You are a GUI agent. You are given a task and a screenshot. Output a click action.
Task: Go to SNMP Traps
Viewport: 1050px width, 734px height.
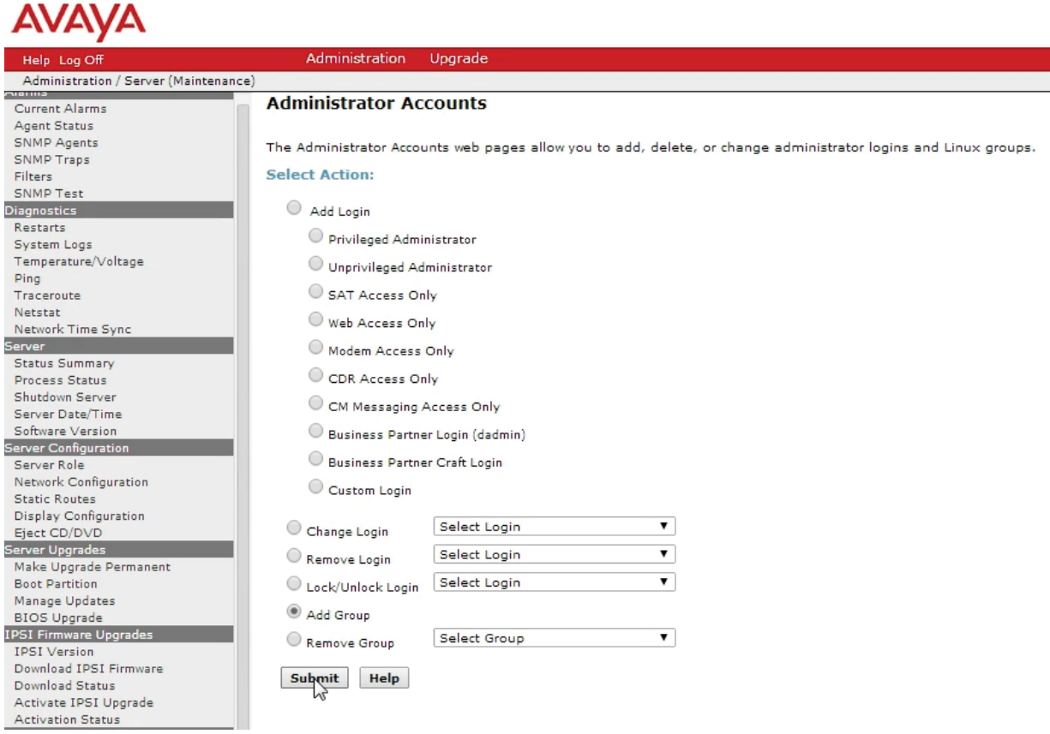point(51,159)
